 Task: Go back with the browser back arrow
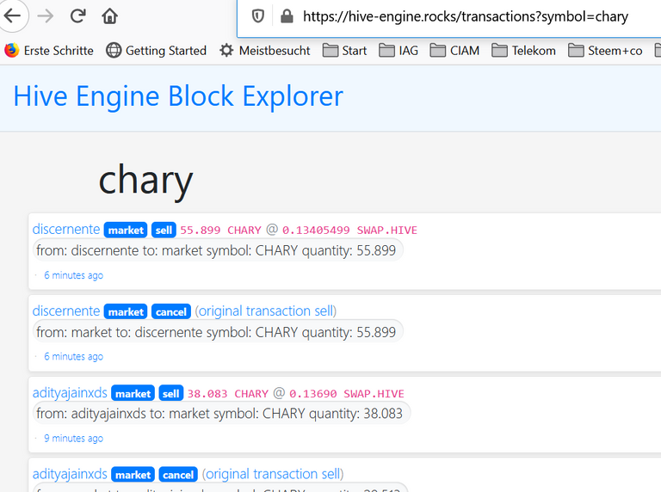(13, 16)
